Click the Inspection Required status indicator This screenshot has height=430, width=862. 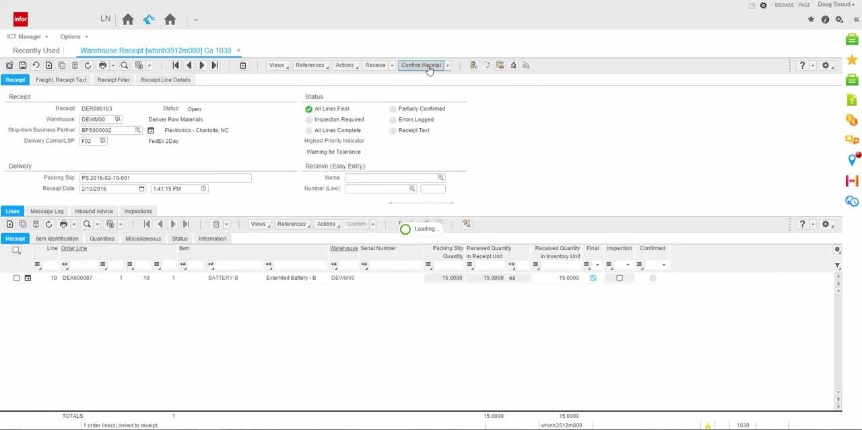(309, 119)
